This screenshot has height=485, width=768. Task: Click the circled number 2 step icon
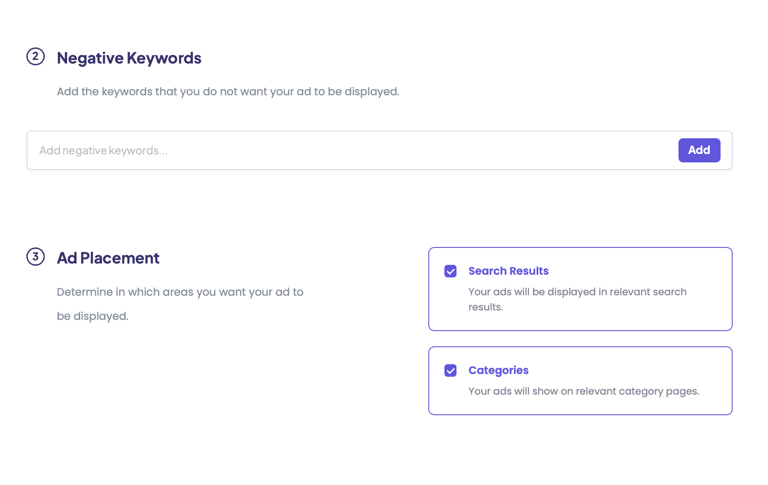pos(35,57)
